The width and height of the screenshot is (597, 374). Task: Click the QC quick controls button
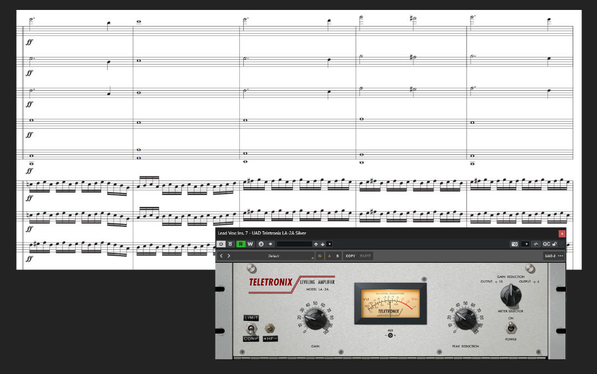(546, 244)
